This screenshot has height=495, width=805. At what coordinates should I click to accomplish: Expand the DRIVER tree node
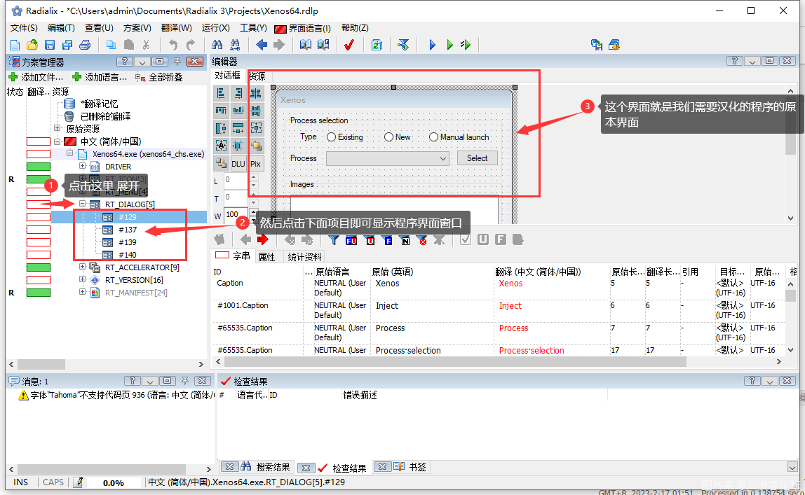point(82,166)
